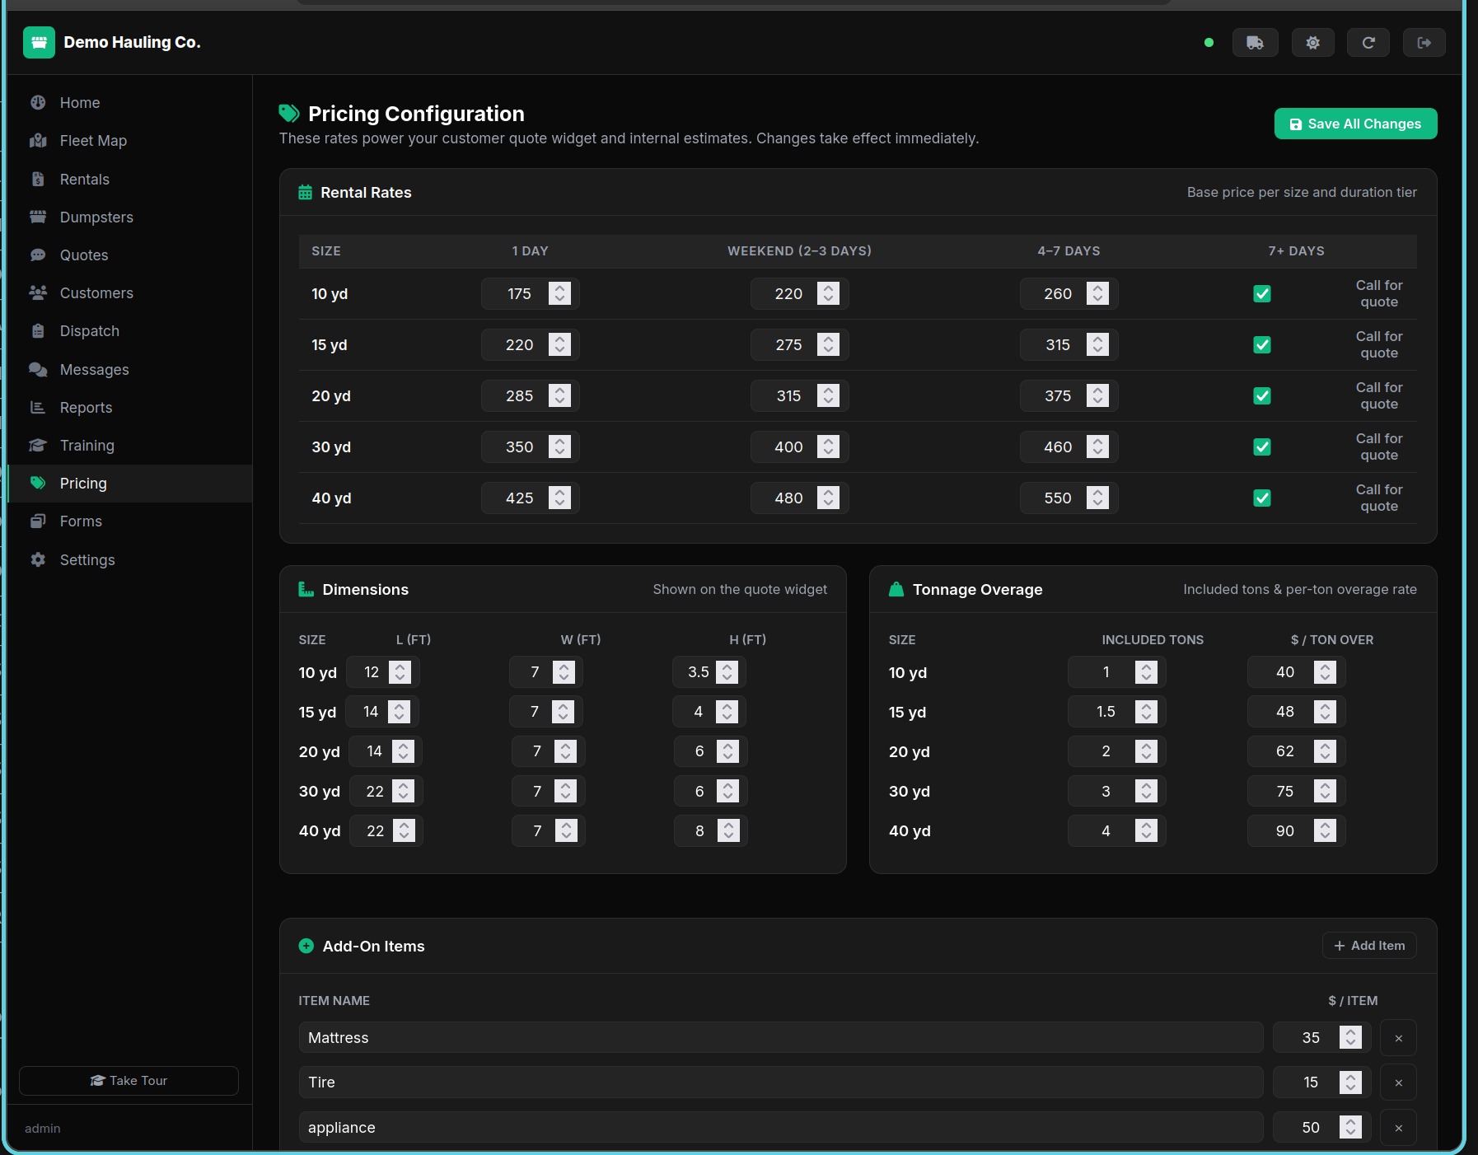The width and height of the screenshot is (1478, 1155).
Task: Raise the 40 yd height dimension
Action: 727,825
